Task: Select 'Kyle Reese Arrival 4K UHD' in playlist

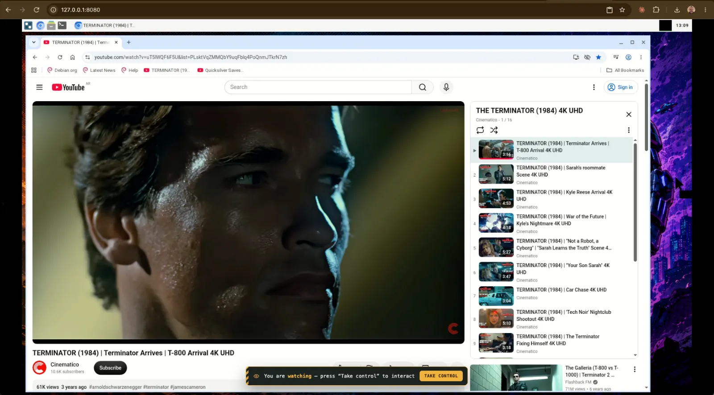Action: coord(552,199)
